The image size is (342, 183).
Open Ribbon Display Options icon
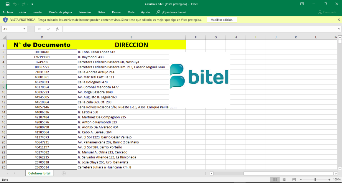[302, 4]
